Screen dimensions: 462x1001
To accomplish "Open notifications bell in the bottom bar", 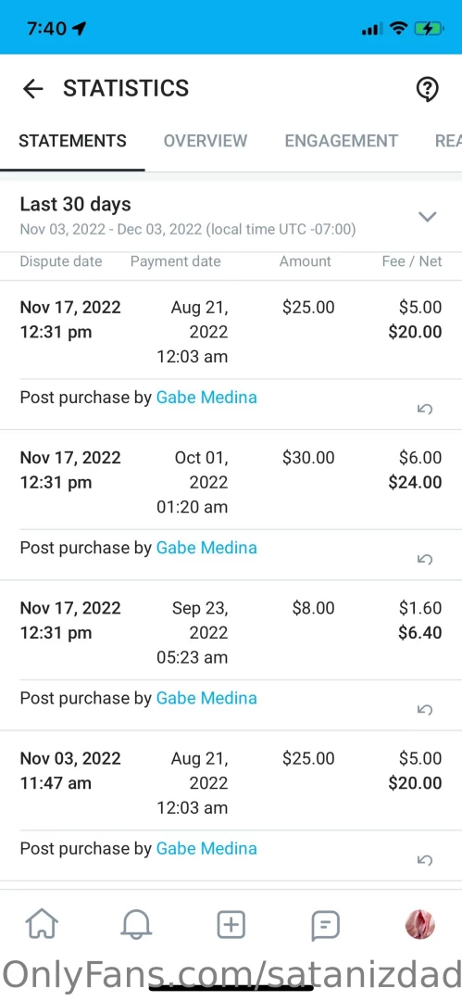I will 136,924.
